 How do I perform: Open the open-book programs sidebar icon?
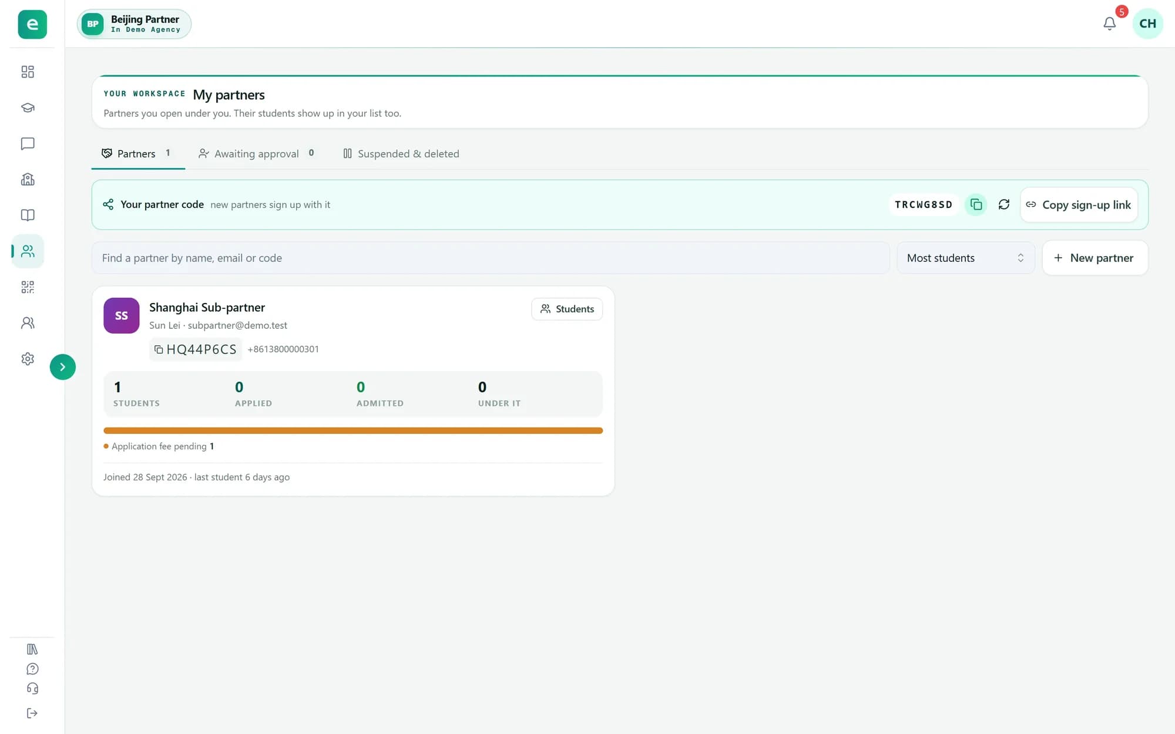(x=28, y=215)
